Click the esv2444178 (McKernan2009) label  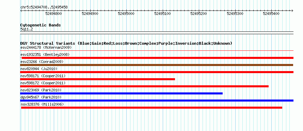[46, 47]
